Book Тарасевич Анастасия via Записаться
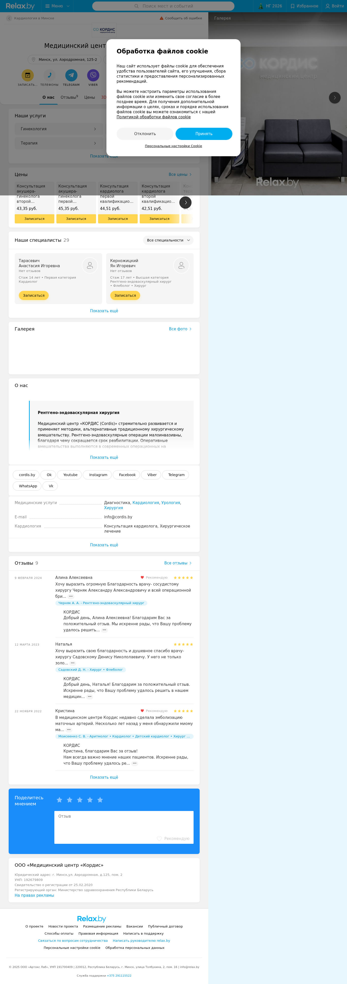The height and width of the screenshot is (984, 347). tap(34, 296)
